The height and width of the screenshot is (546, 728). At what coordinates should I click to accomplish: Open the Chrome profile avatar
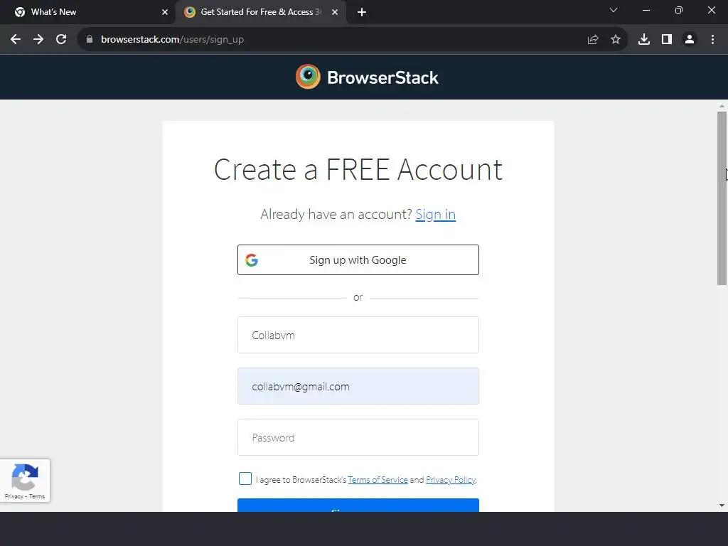tap(690, 40)
